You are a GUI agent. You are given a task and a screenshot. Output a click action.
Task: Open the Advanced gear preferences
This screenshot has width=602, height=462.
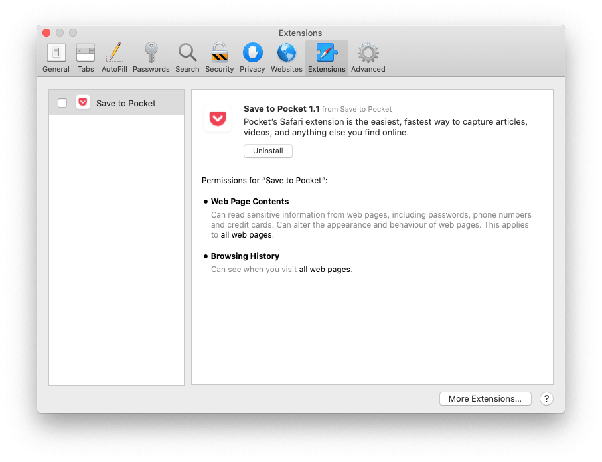[368, 58]
